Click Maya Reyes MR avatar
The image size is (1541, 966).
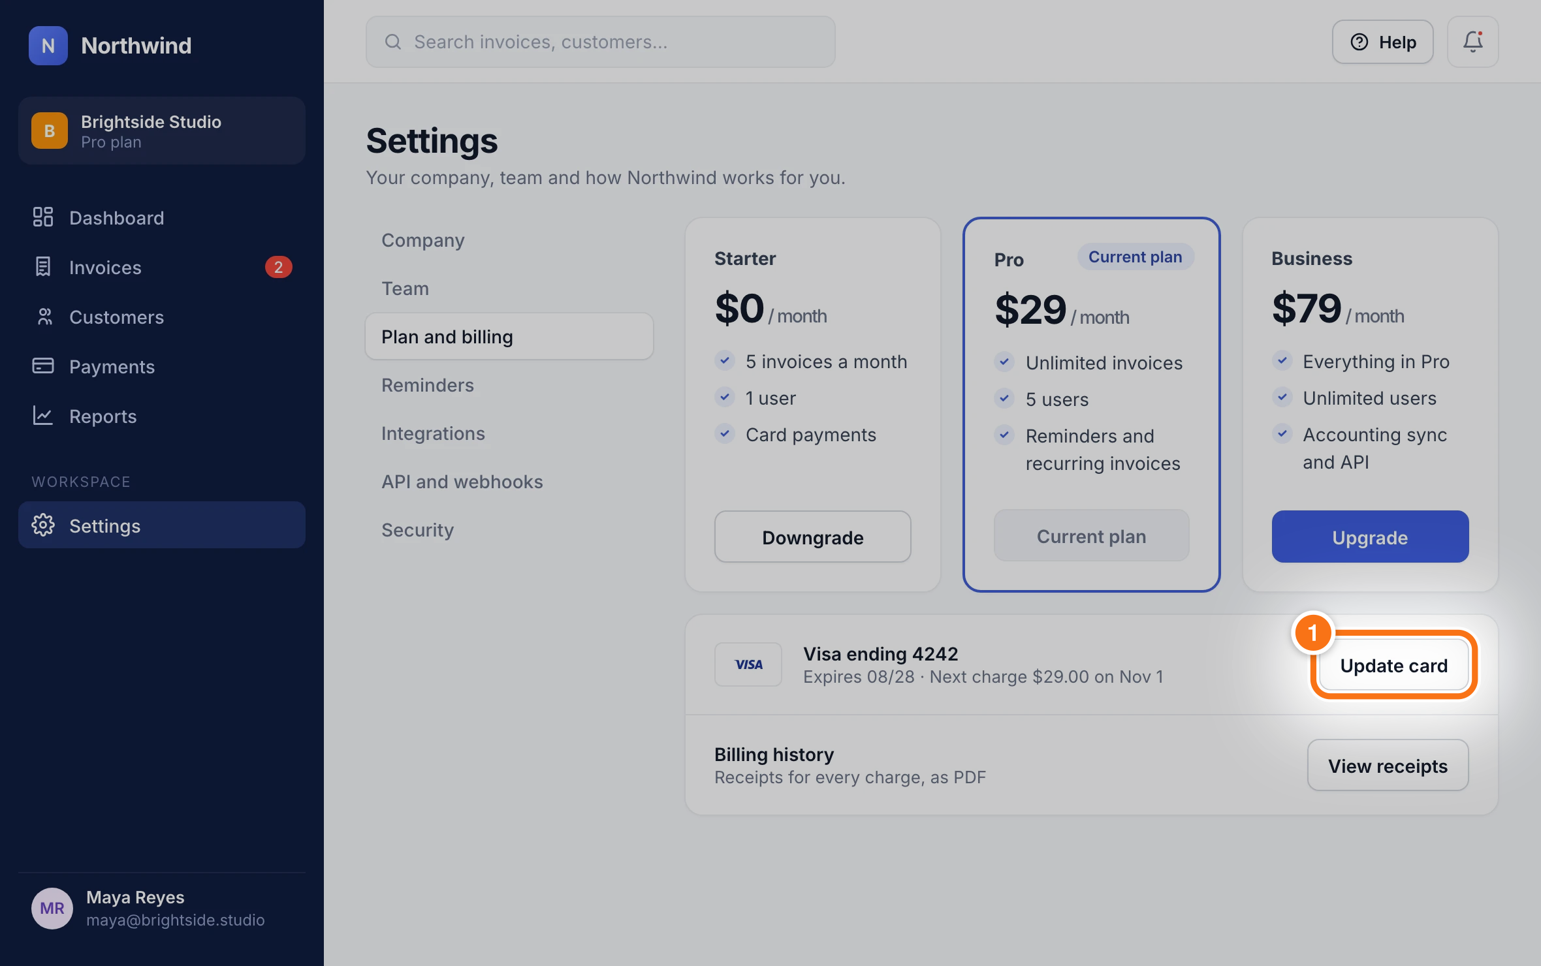tap(52, 908)
